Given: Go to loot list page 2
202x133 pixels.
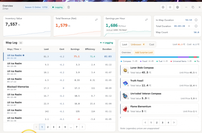Looking at the screenshot, I should (157, 123).
